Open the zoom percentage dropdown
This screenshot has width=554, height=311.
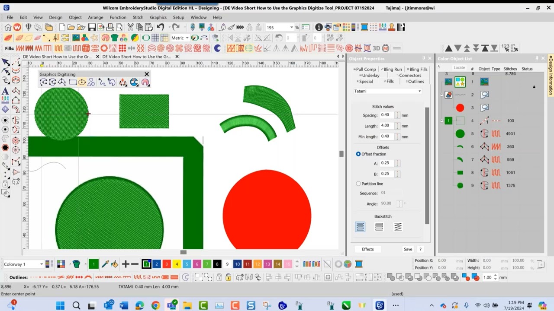click(291, 28)
